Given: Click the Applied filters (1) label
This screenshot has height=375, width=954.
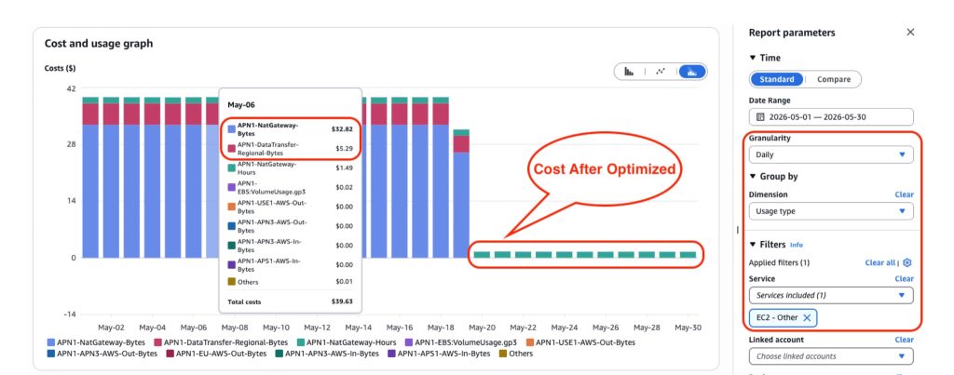Looking at the screenshot, I should (x=780, y=262).
